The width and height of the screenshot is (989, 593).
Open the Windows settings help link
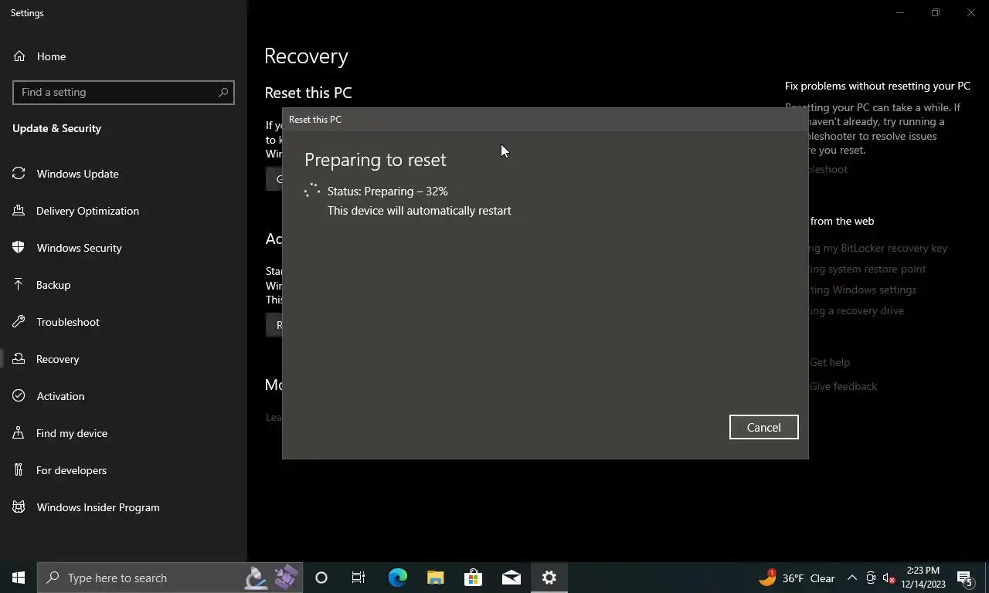[862, 290]
